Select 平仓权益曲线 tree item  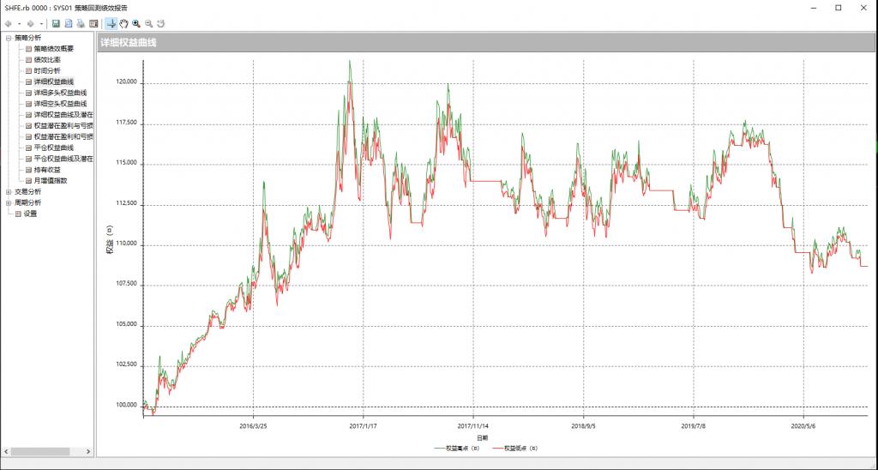[x=53, y=148]
